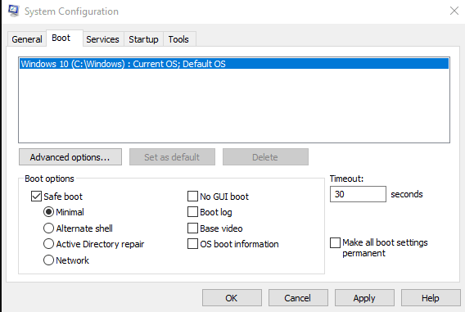The width and height of the screenshot is (465, 312).
Task: Click the System Configuration title bar icon
Action: tap(13, 11)
